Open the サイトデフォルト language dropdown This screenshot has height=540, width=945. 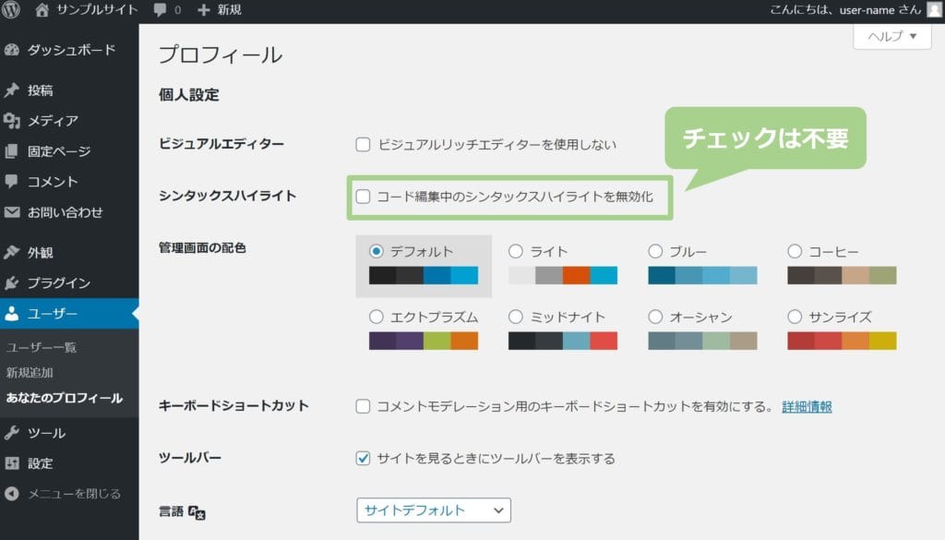433,510
